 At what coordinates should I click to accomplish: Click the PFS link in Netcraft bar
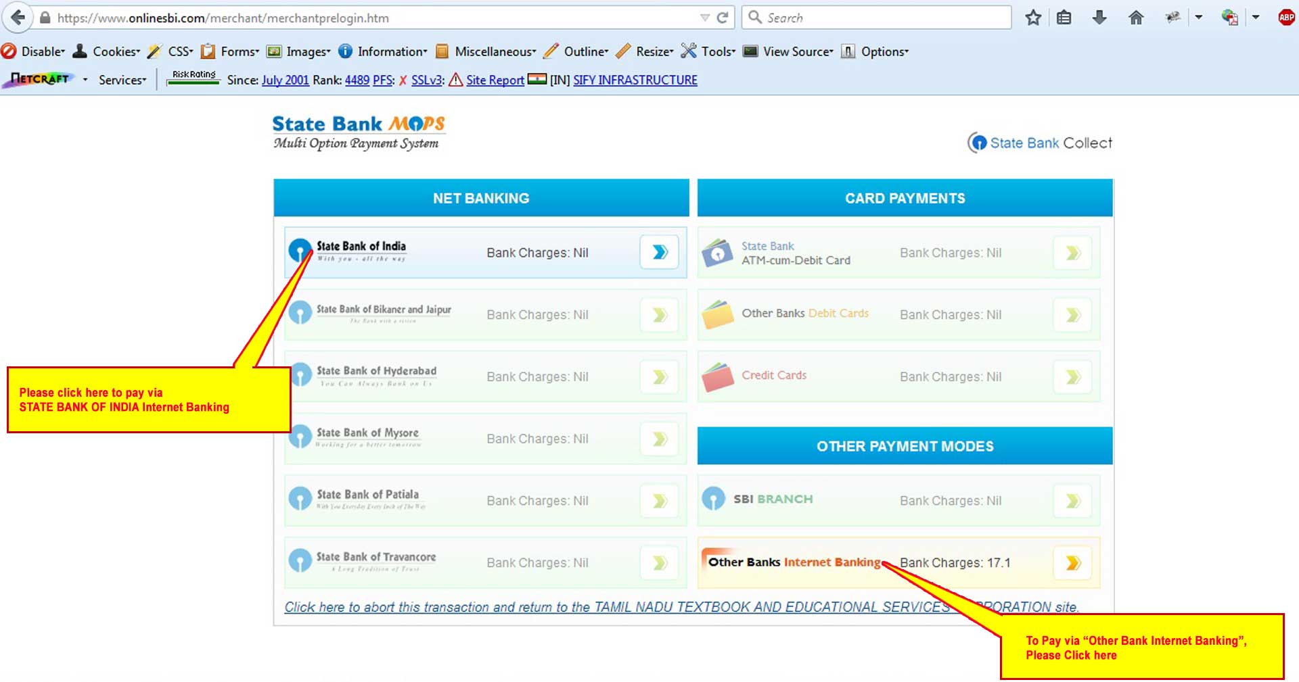(382, 80)
